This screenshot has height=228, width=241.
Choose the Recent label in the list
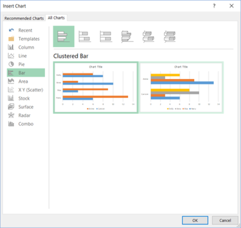tap(25, 30)
